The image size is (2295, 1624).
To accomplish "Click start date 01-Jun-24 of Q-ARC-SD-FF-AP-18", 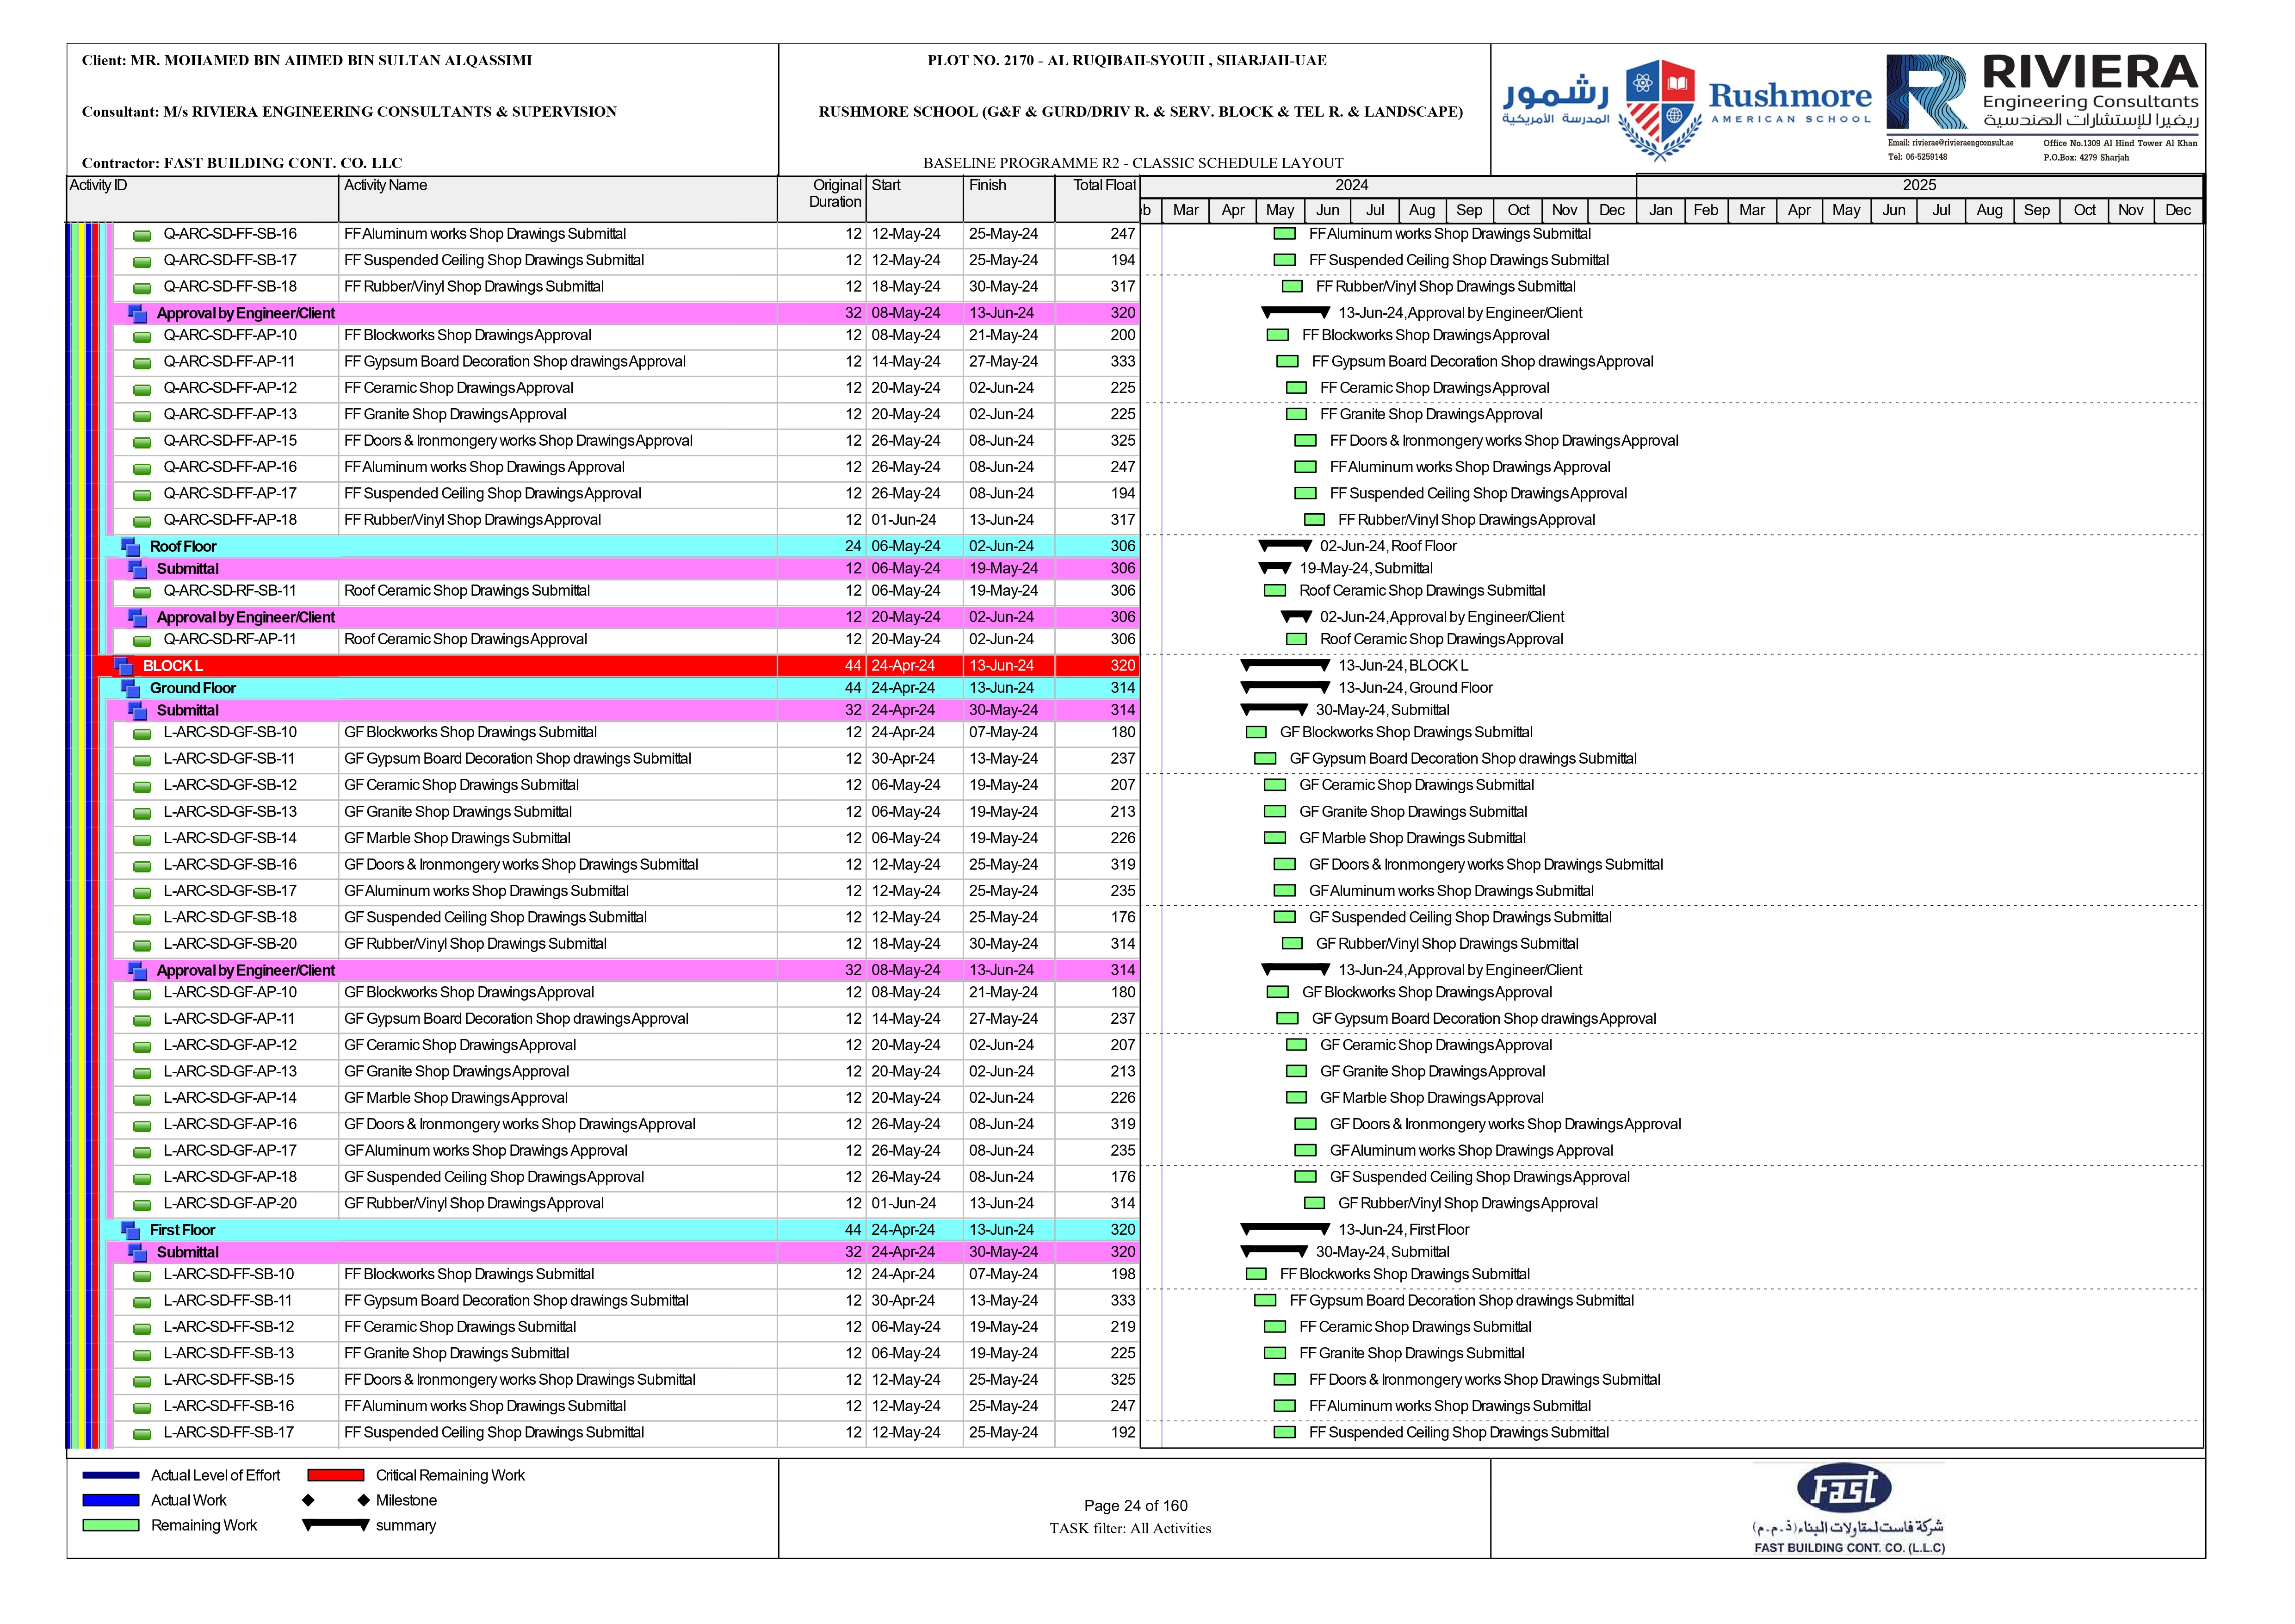I will (903, 520).
